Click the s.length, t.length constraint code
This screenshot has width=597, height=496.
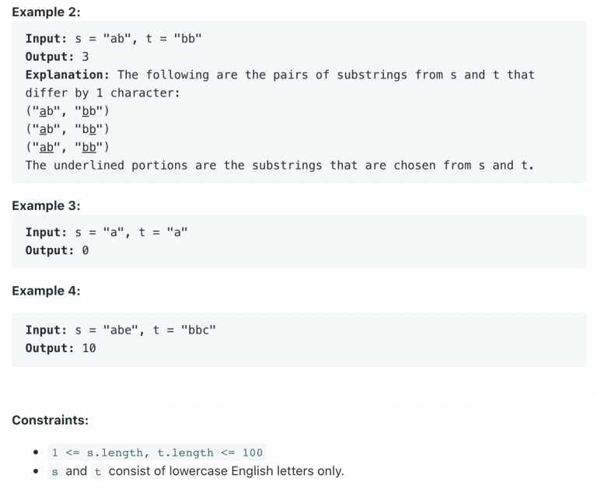(157, 452)
